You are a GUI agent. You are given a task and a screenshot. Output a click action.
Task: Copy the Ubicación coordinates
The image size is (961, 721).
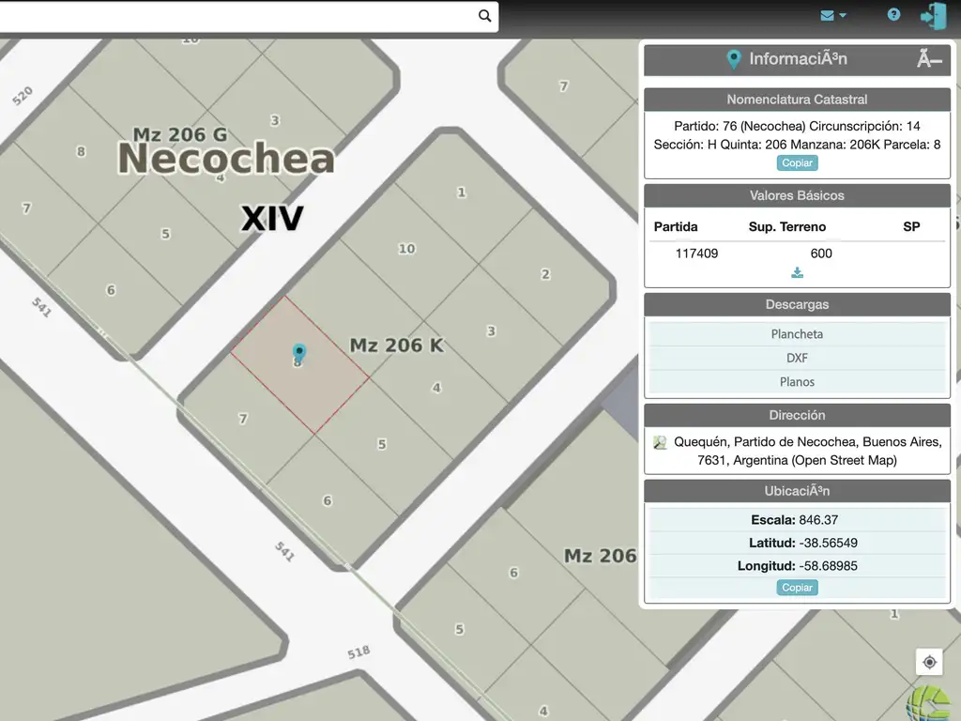click(x=797, y=588)
